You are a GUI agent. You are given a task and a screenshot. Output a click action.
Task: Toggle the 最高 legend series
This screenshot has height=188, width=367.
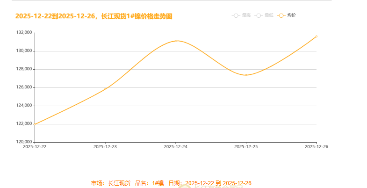tap(241, 15)
